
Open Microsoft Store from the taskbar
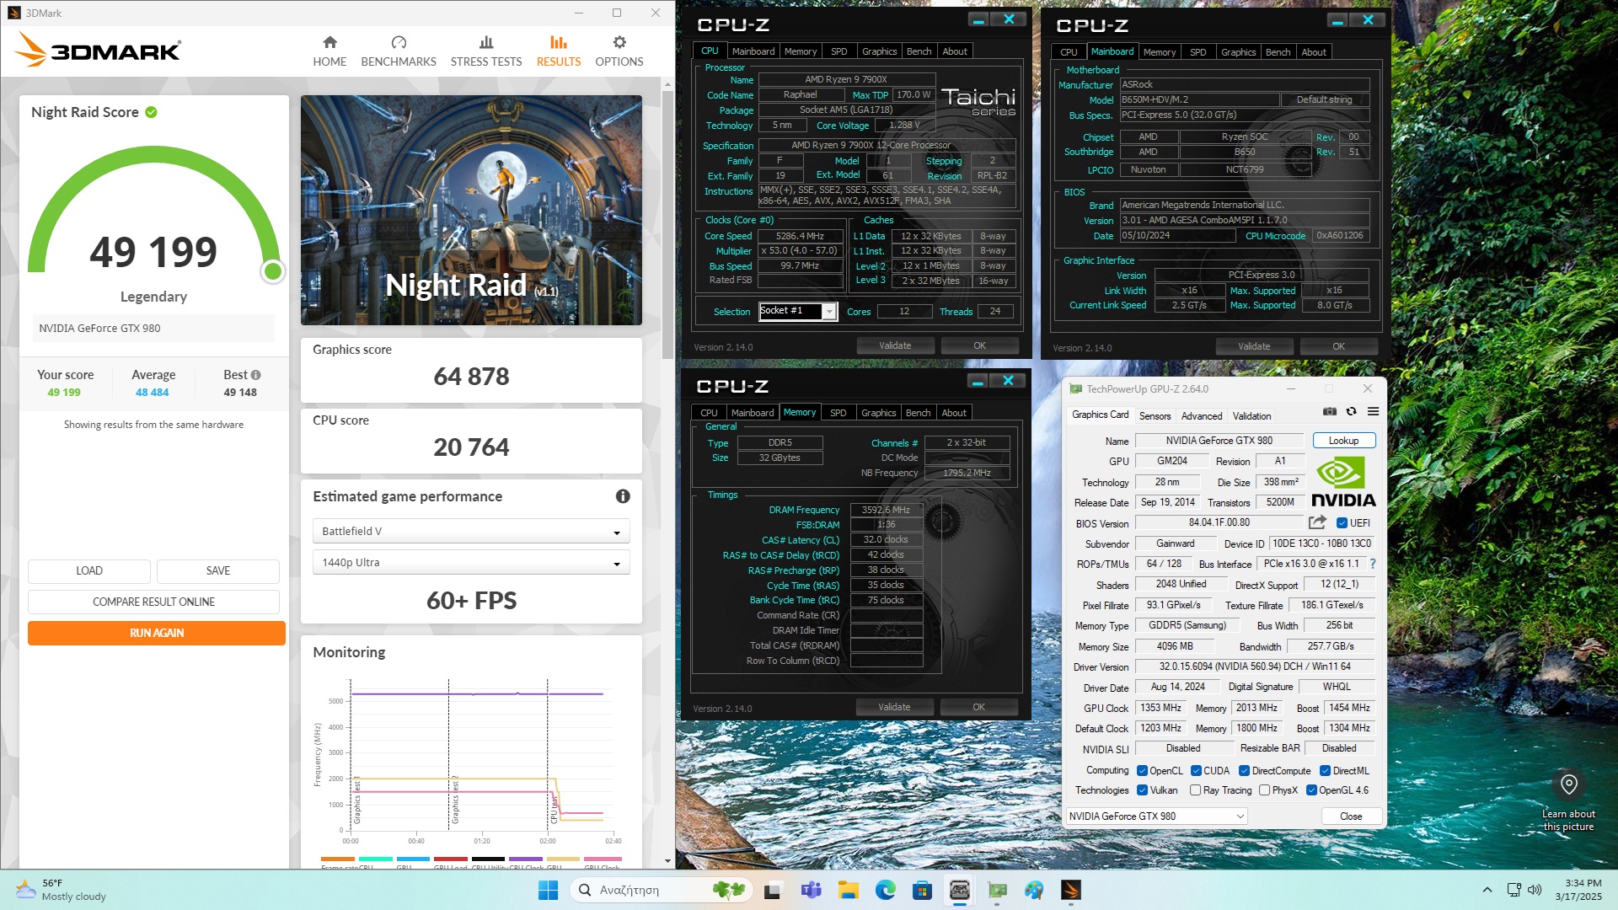click(922, 890)
